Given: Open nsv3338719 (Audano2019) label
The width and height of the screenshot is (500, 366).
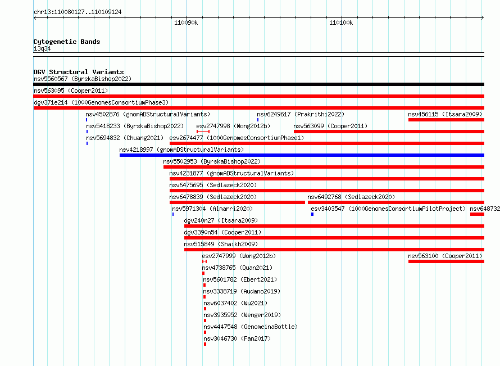Looking at the screenshot, I should (242, 291).
